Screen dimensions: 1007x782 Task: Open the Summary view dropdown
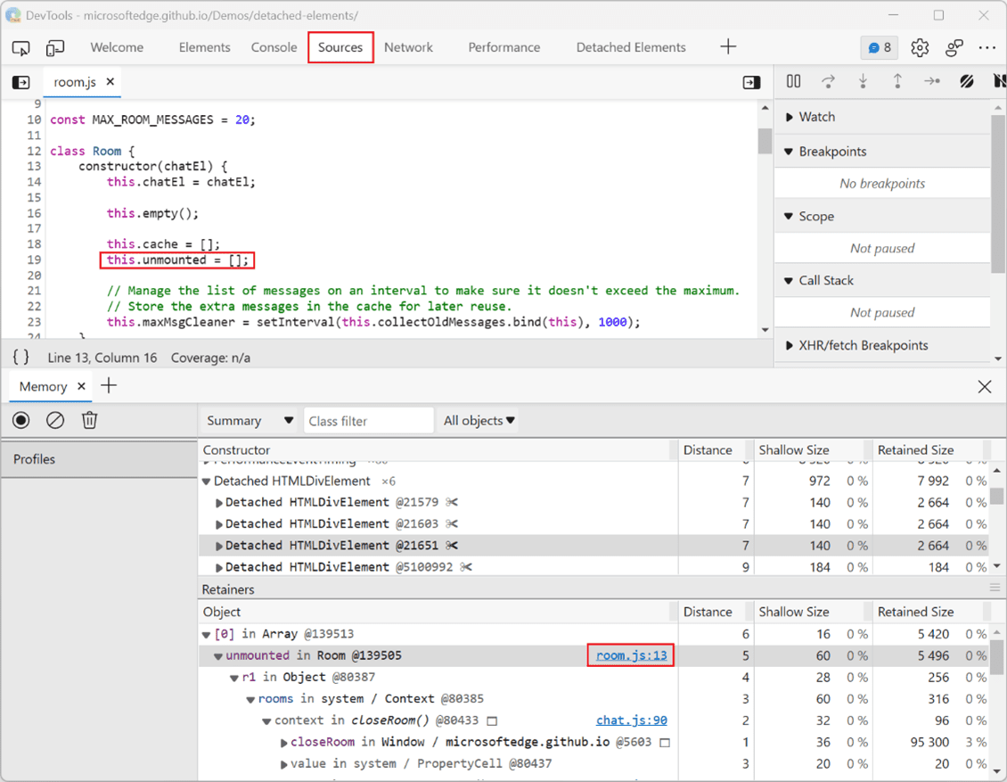[x=250, y=420]
